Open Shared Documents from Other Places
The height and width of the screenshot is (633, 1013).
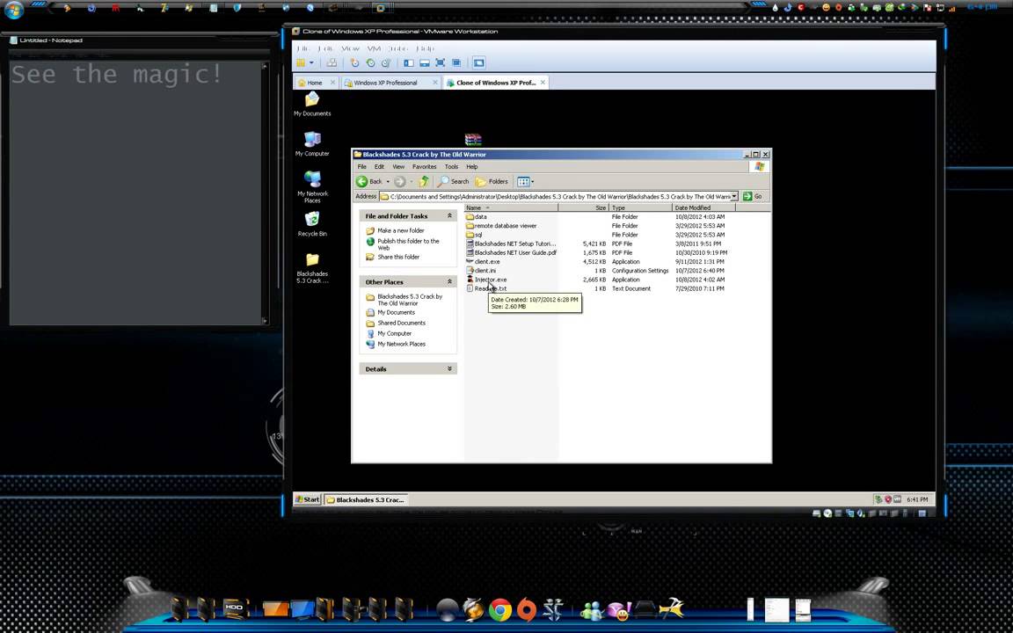(401, 323)
